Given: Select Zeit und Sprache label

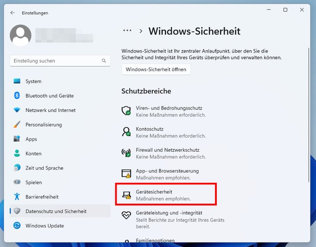Looking at the screenshot, I should (x=44, y=168).
